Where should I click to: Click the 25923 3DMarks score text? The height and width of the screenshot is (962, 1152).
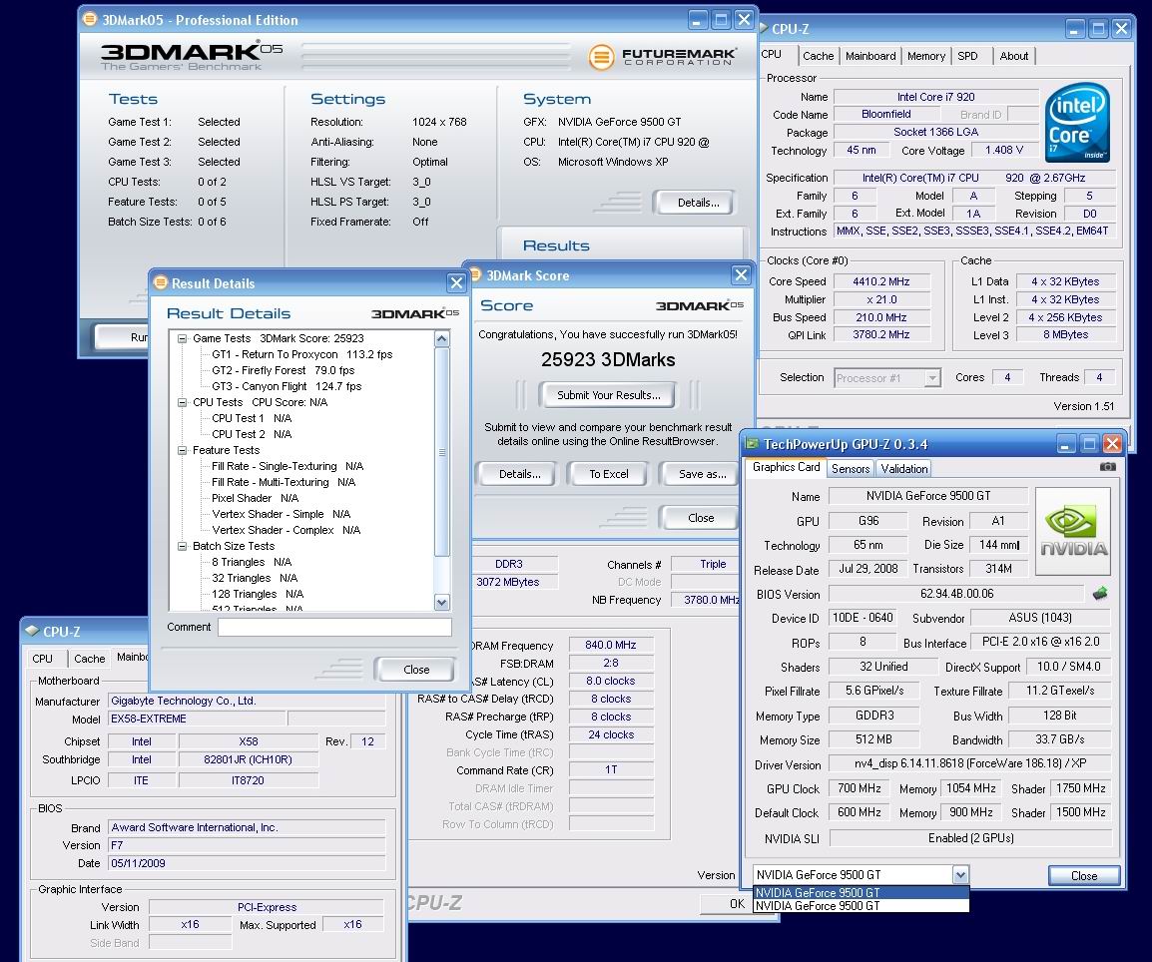[x=608, y=359]
